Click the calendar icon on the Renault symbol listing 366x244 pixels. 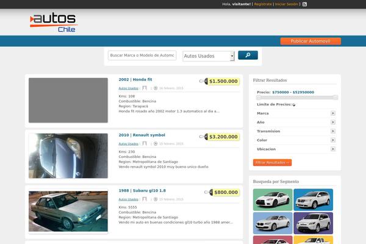tap(156, 143)
